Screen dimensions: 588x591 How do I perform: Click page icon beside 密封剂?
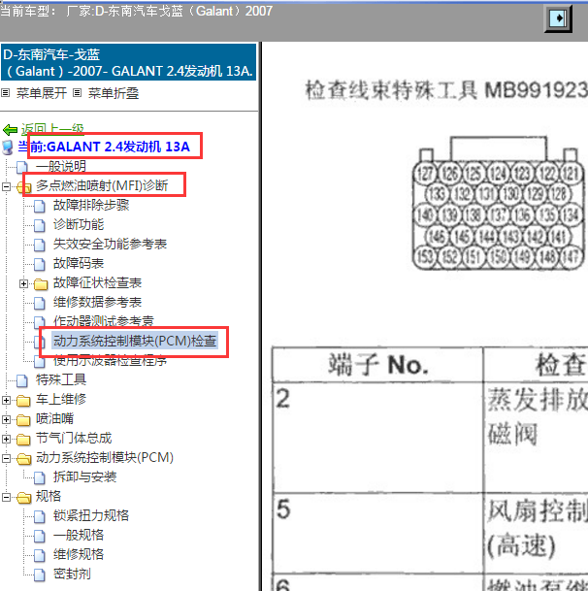tap(40, 575)
